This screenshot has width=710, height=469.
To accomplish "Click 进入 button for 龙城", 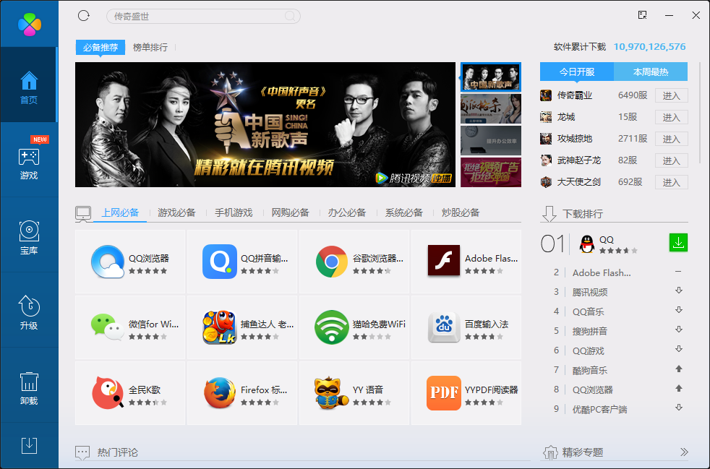I will point(672,117).
